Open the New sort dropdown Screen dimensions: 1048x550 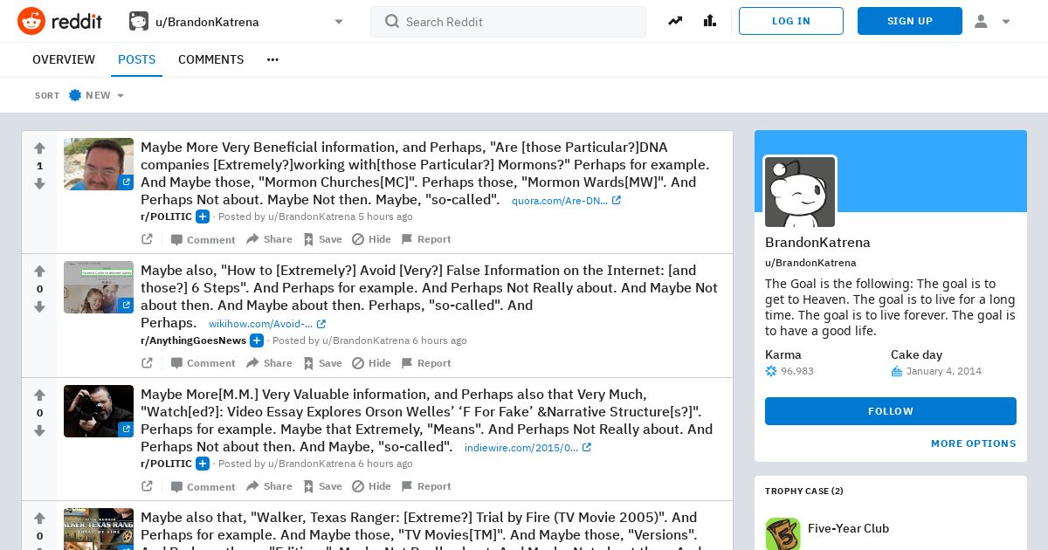[97, 95]
